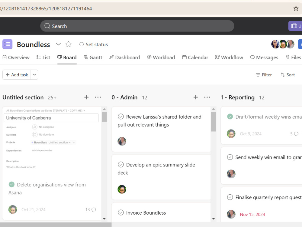Bookmark this page with the star icon
The height and width of the screenshot is (227, 302).
[x=296, y=8]
